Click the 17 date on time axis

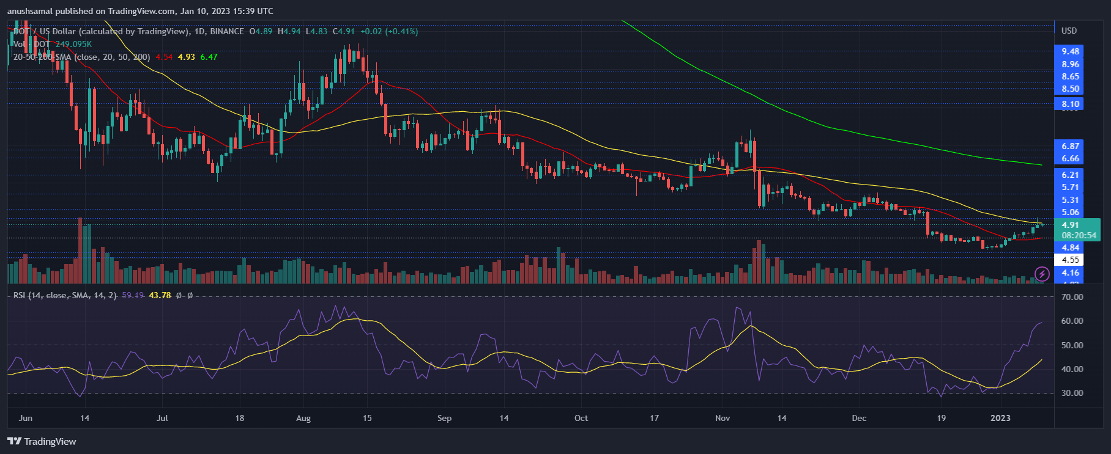[x=654, y=418]
